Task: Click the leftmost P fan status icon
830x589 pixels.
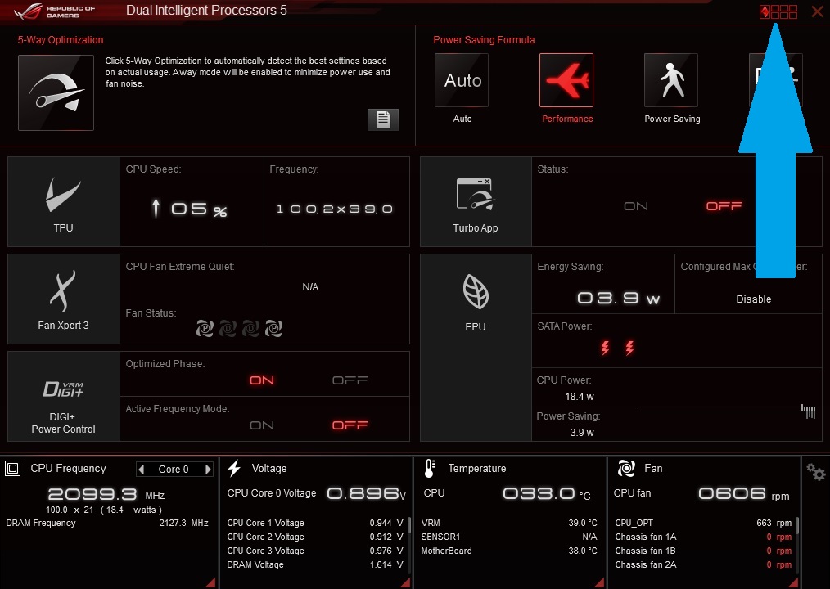Action: (205, 329)
